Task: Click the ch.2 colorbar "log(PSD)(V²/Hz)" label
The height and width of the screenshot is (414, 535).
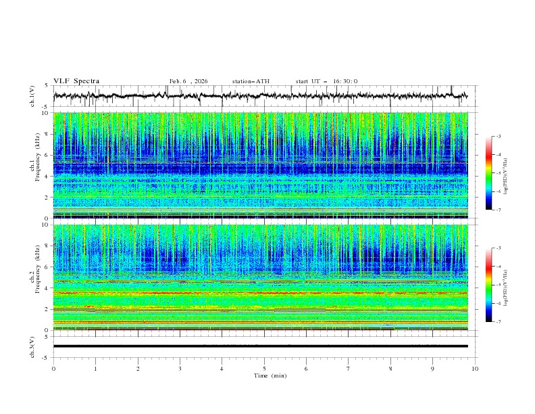Action: (505, 288)
